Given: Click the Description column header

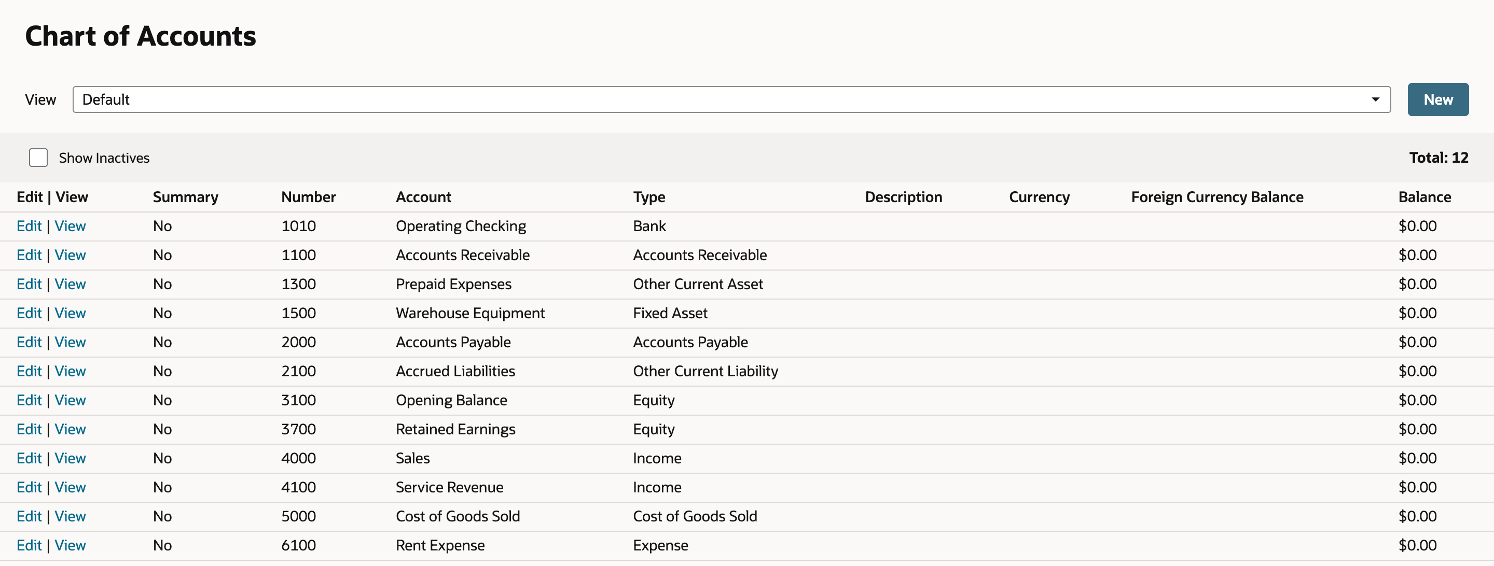Looking at the screenshot, I should coord(904,197).
